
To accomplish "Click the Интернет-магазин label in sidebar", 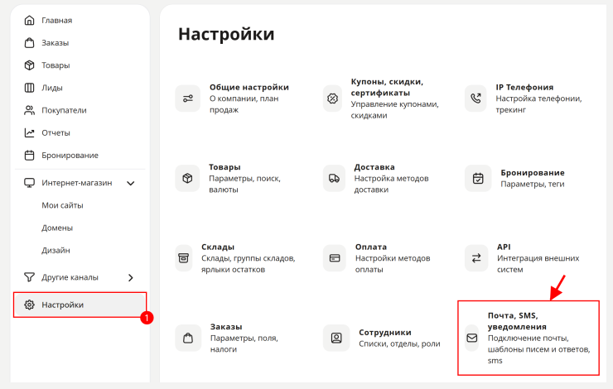I will pyautogui.click(x=77, y=183).
